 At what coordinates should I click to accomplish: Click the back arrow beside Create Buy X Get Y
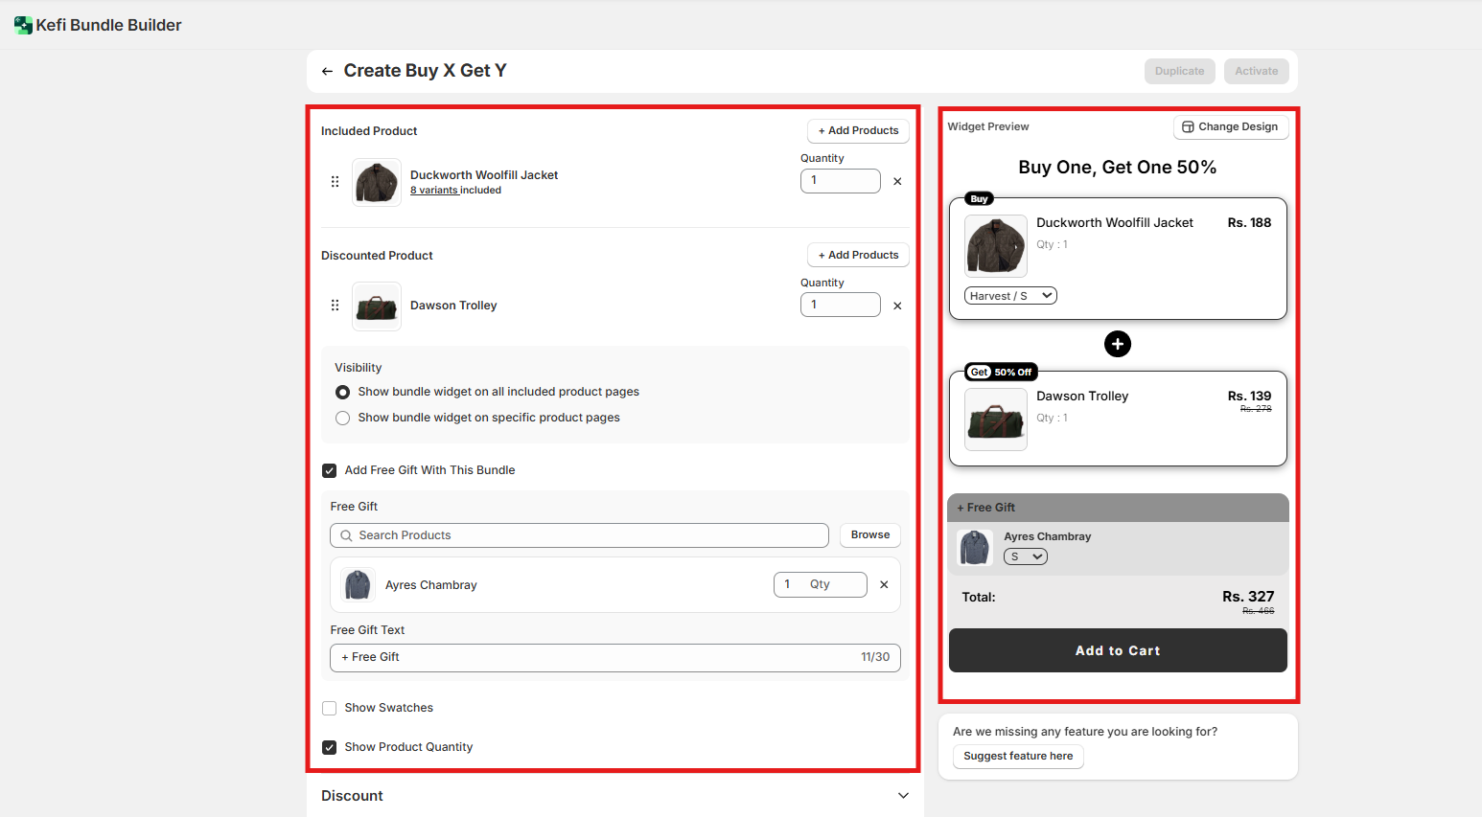point(327,71)
